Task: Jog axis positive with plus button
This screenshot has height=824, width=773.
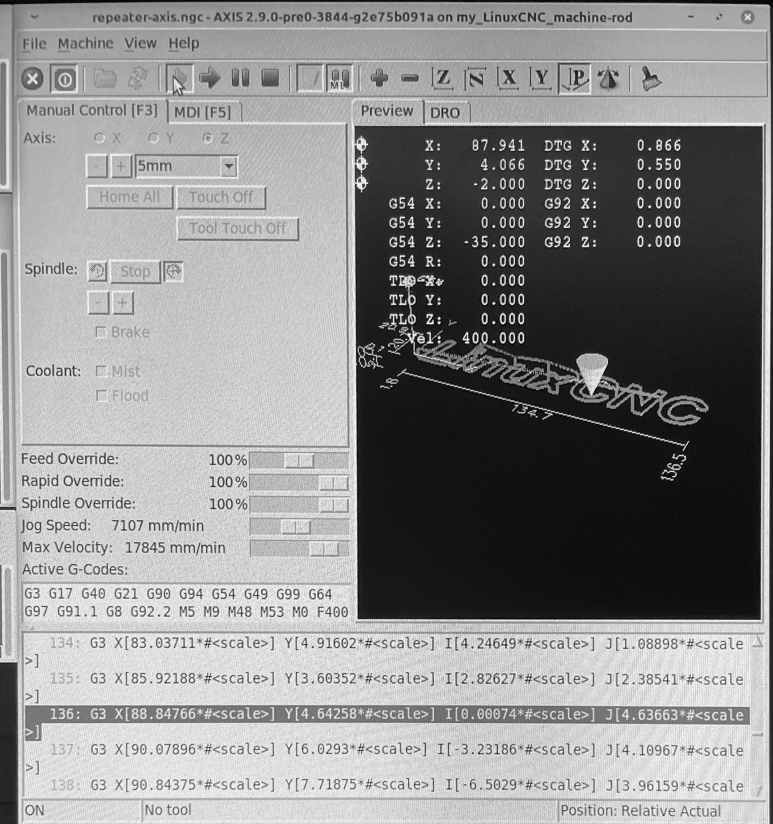Action: [121, 167]
